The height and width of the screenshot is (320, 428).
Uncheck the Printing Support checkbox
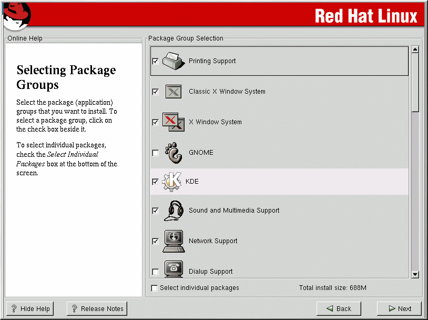click(x=155, y=61)
